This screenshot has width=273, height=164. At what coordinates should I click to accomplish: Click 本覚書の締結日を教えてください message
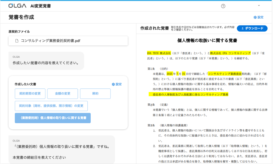(39, 157)
